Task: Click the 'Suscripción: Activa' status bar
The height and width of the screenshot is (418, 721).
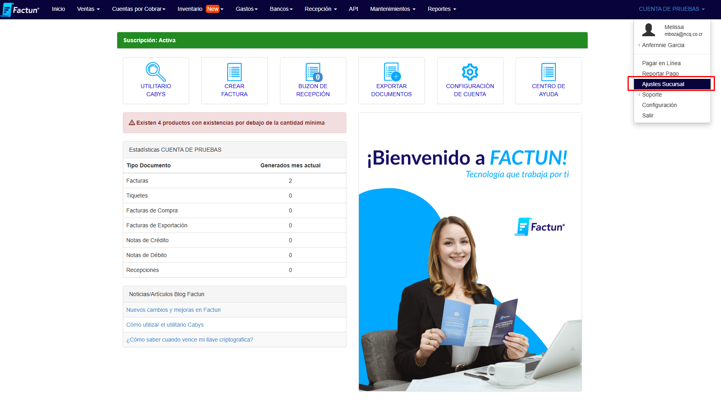Action: pos(352,40)
